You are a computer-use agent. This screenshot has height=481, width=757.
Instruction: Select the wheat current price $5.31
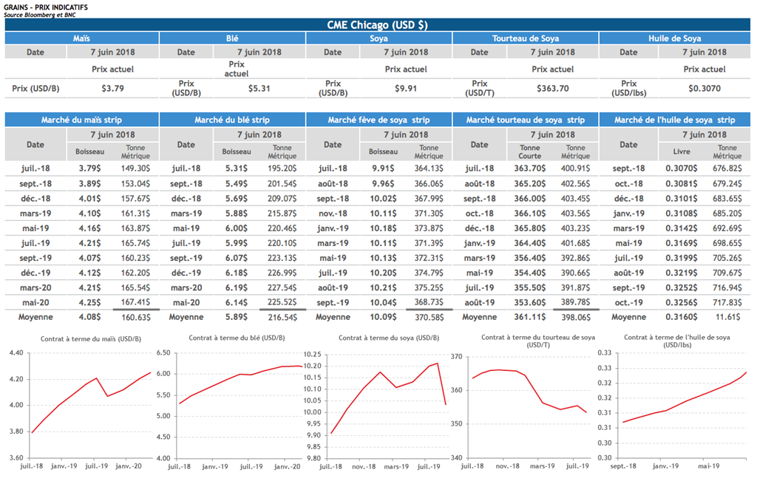click(x=259, y=89)
